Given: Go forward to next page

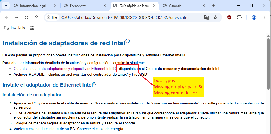Looking at the screenshot, I should coord(16,17).
